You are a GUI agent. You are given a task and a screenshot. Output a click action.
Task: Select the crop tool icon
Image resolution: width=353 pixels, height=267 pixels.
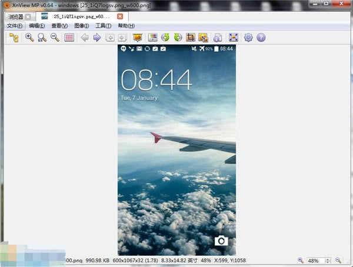pyautogui.click(x=191, y=38)
